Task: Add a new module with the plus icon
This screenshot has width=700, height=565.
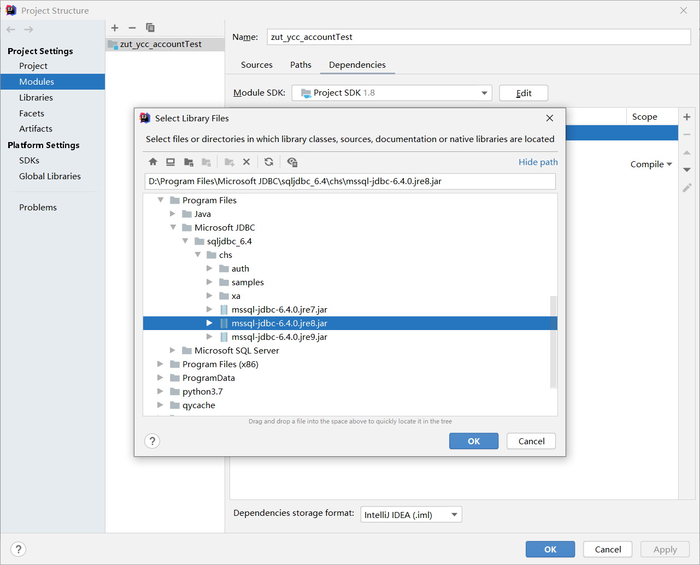Action: click(x=115, y=28)
